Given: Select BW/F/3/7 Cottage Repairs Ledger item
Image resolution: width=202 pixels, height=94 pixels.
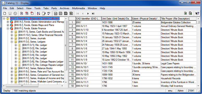Looking at the screenshot, I should coord(43,65).
